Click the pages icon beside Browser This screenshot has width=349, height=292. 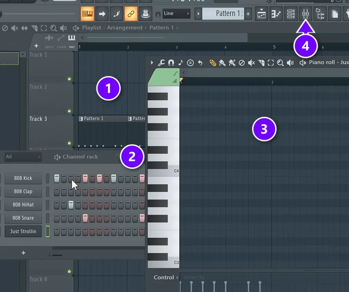click(x=335, y=14)
